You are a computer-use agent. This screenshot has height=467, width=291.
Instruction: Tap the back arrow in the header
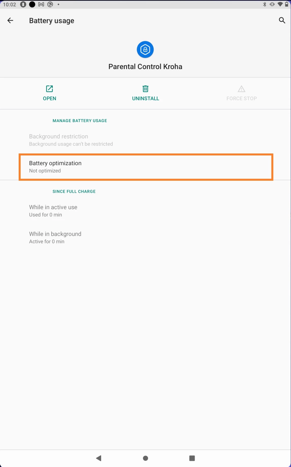pos(10,21)
